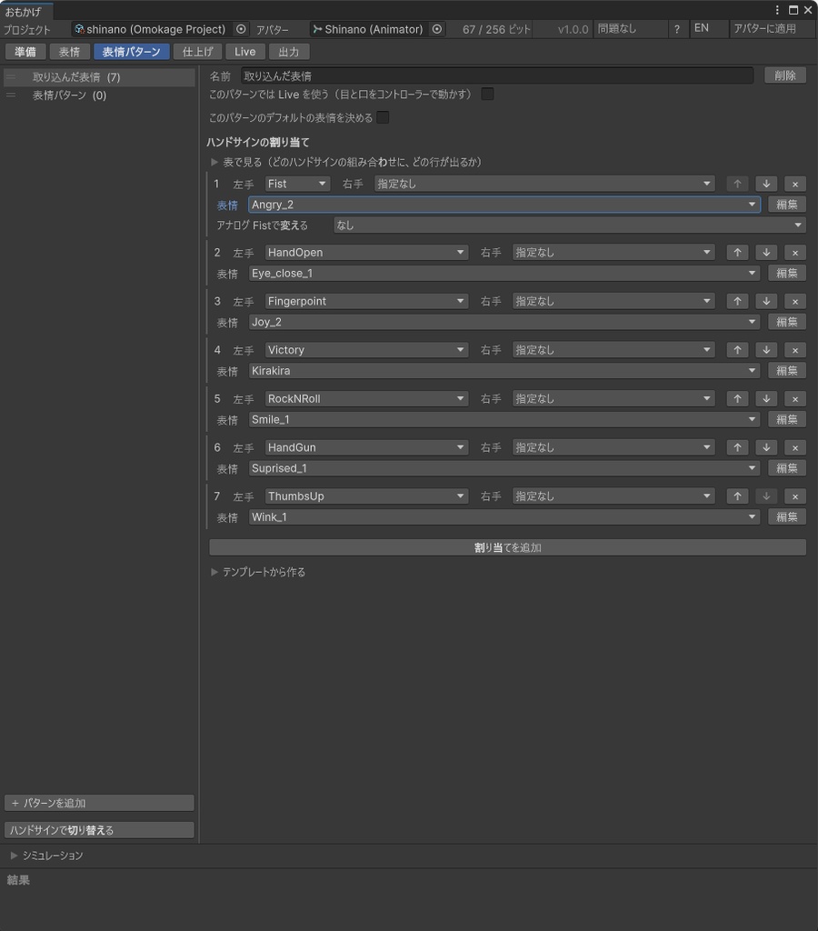Viewport: 818px width, 931px height.
Task: Open the 出力 tab
Action: 289,52
